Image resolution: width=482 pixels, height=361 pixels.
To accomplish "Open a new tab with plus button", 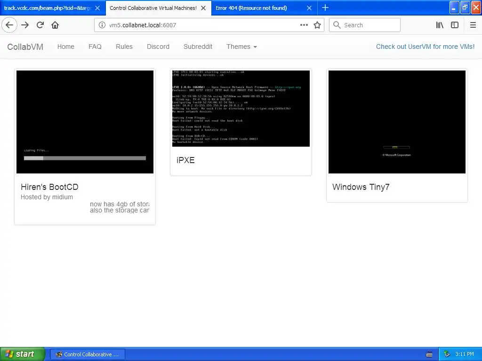I will (325, 8).
